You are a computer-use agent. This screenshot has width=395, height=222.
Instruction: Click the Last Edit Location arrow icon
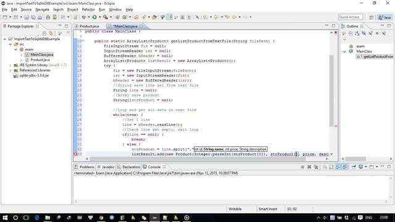coord(227,17)
